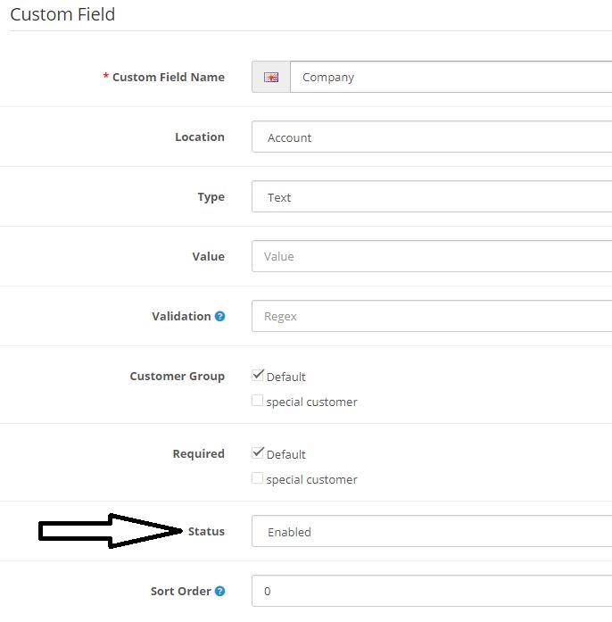
Task: Click the Sort Order input field
Action: [432, 591]
